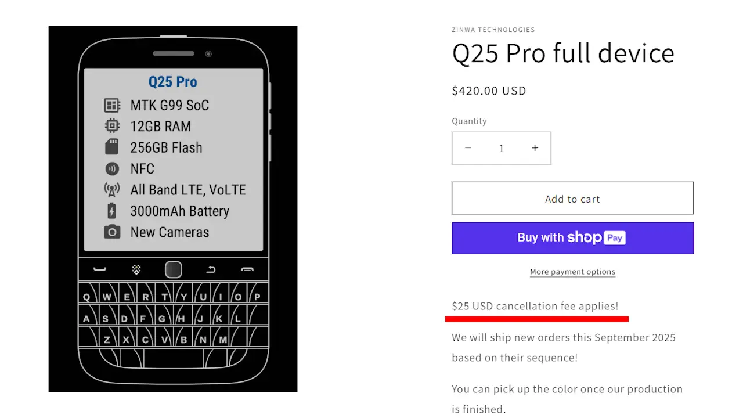Click the processor chip icon beside MTK G99 SoC
743x418 pixels.
tap(112, 105)
